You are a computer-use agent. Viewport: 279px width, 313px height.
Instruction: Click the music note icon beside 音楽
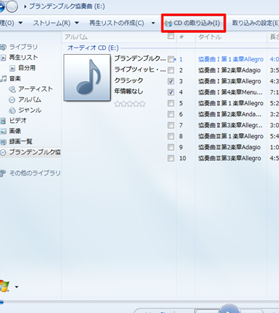pyautogui.click(x=3, y=78)
